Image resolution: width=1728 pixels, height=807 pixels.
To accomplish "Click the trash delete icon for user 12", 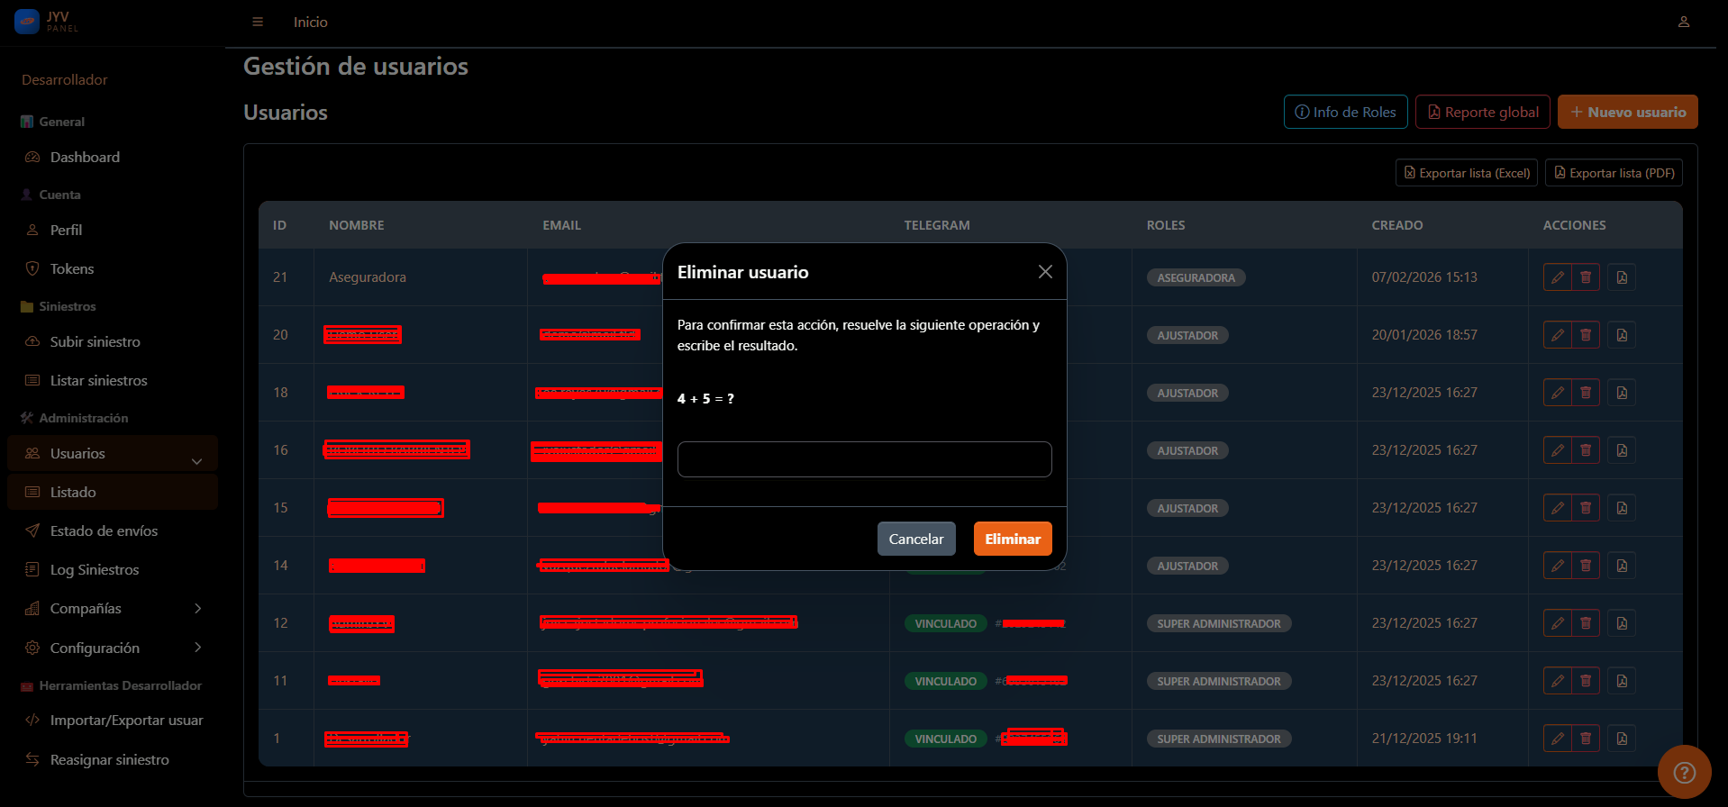I will point(1586,623).
